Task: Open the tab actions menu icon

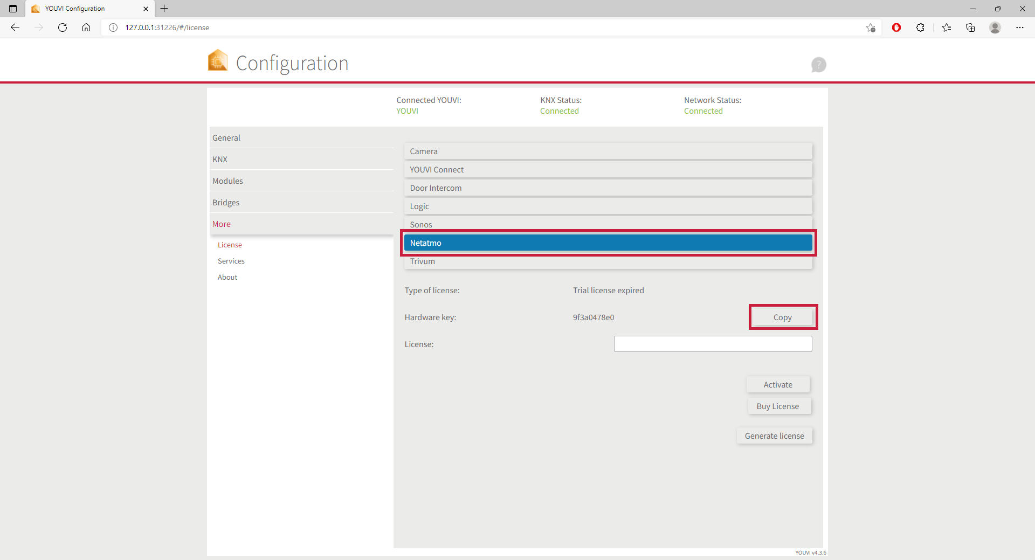Action: click(x=13, y=9)
